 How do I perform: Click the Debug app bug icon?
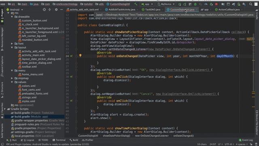[x=195, y=4]
